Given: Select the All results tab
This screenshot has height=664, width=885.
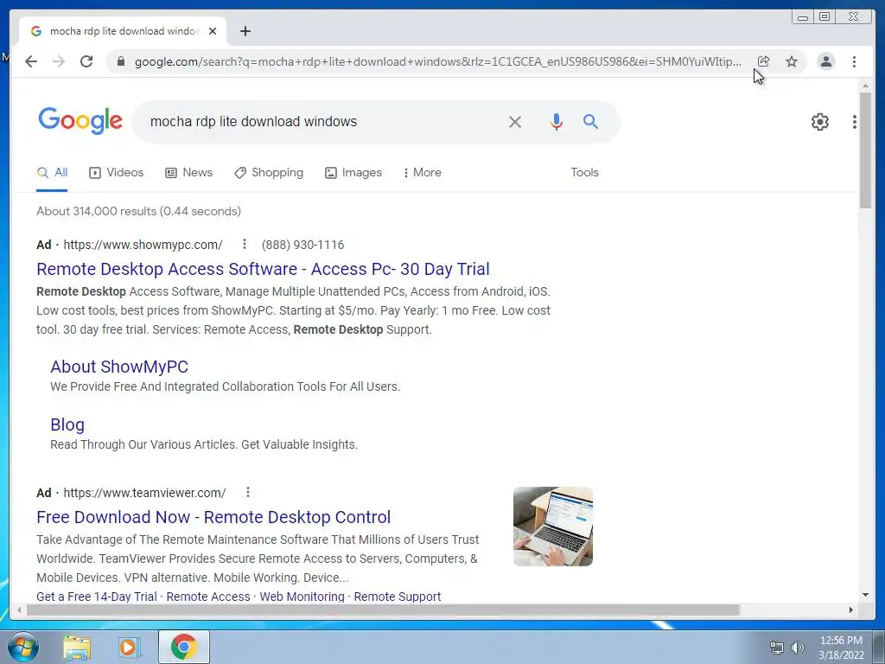Looking at the screenshot, I should [x=52, y=173].
